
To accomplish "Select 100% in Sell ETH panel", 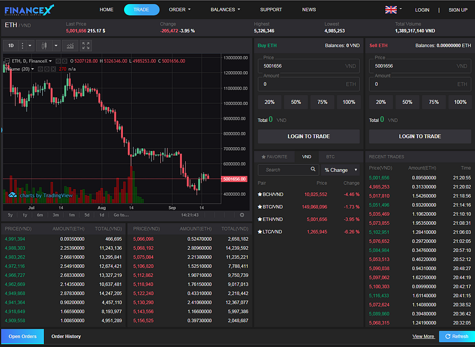I will coord(460,102).
